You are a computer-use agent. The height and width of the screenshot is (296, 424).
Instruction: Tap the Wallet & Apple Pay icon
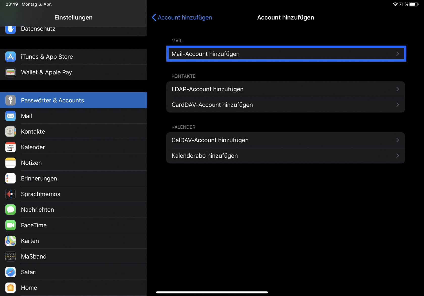coord(10,72)
